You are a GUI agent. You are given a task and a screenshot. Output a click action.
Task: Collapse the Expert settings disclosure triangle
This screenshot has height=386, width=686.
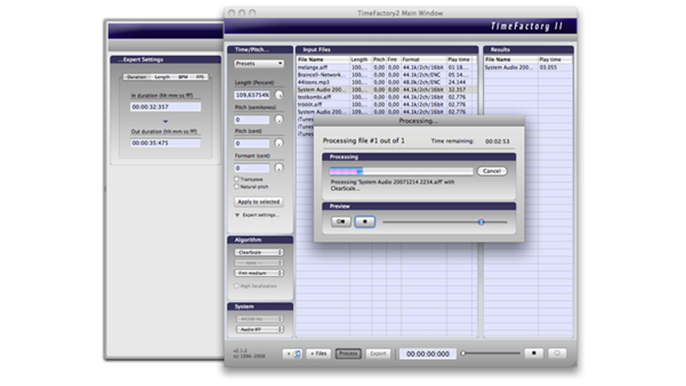pyautogui.click(x=237, y=215)
